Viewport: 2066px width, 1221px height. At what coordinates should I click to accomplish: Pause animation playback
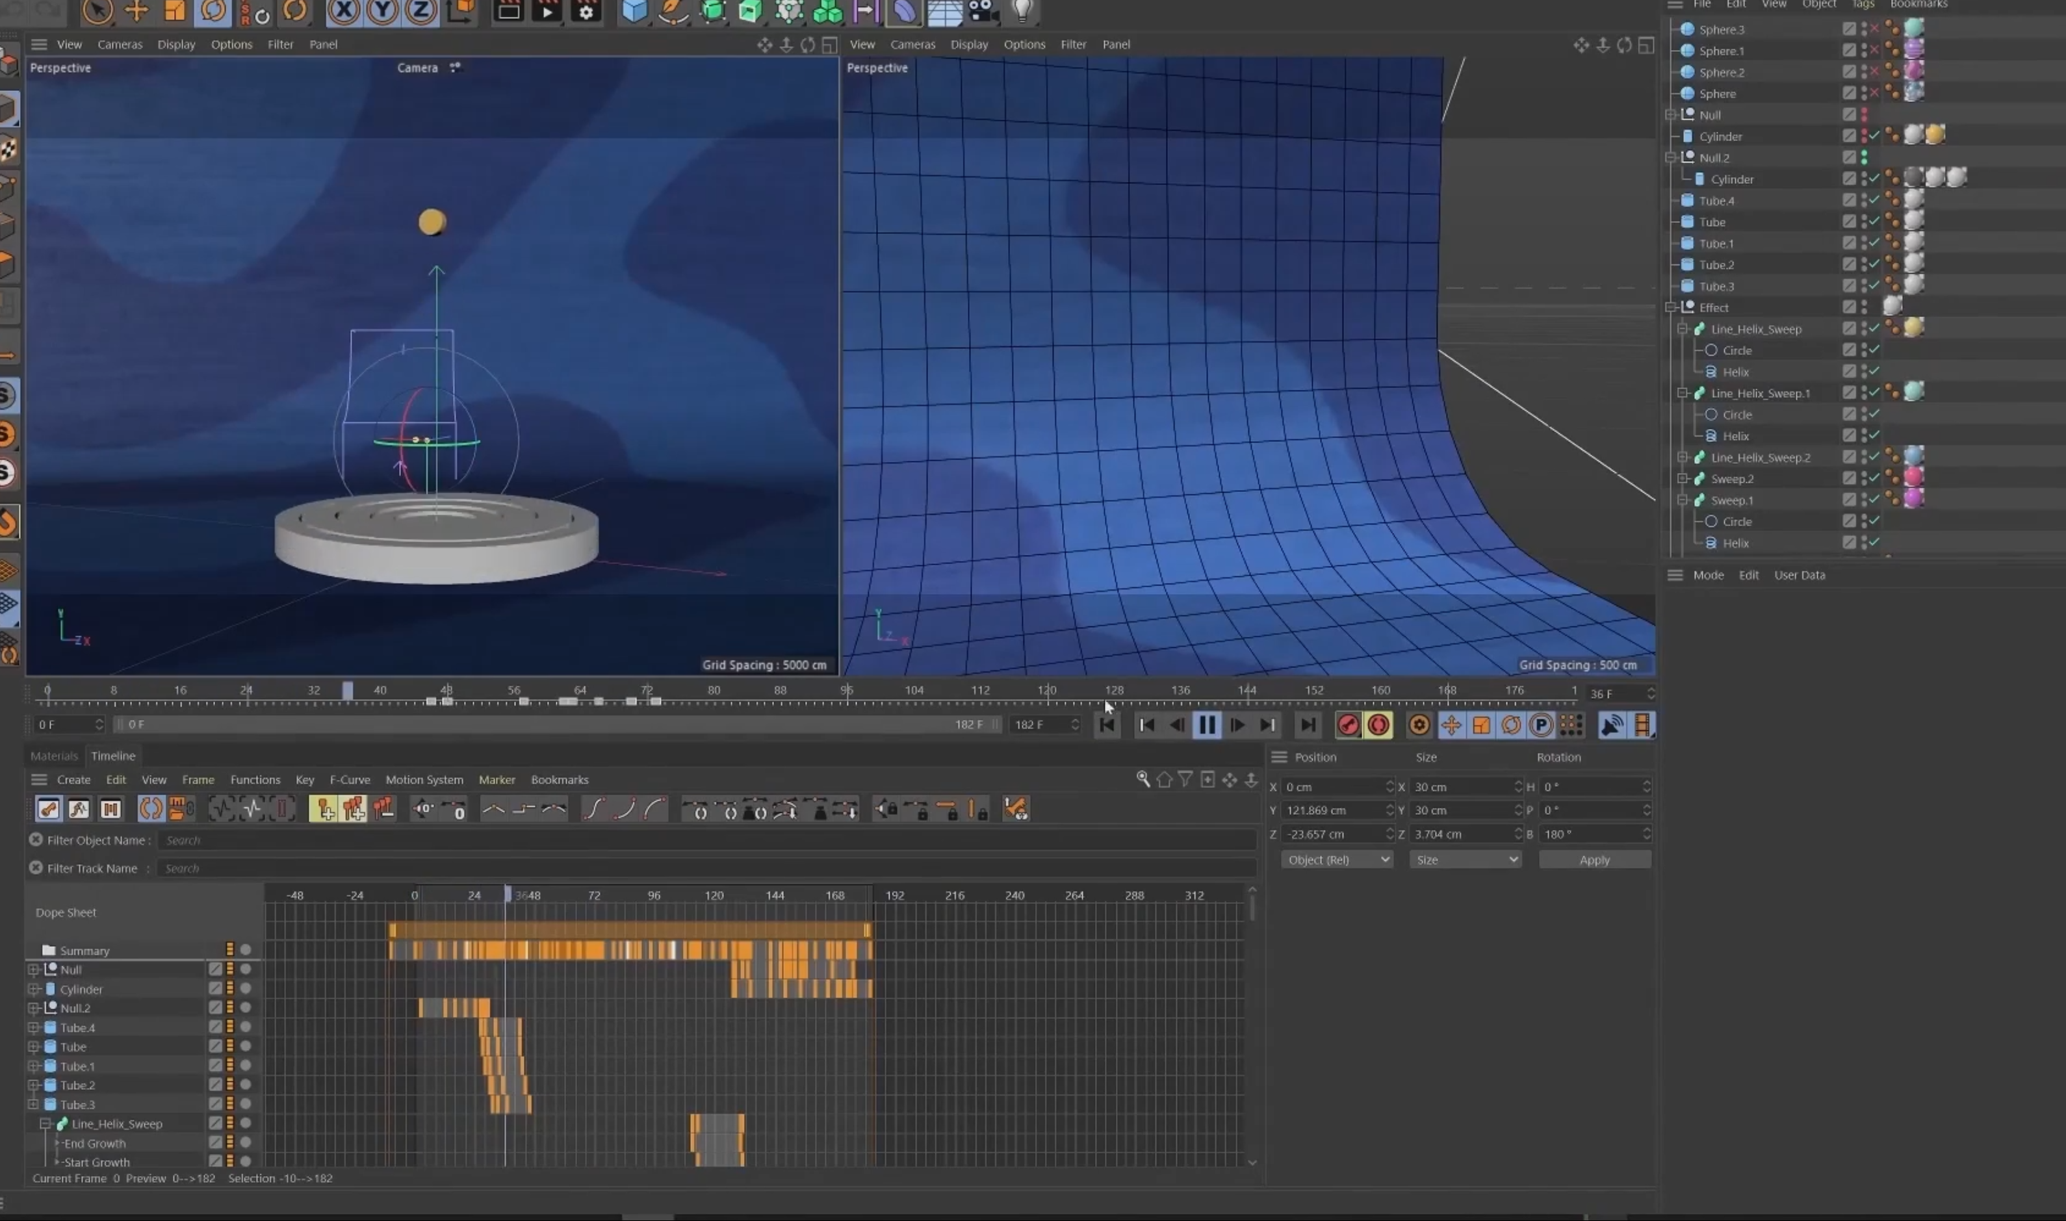point(1206,725)
